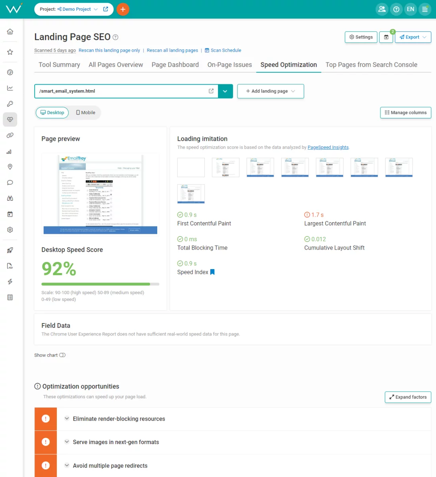Click Rescan all landing pages link
The width and height of the screenshot is (436, 477).
click(x=172, y=50)
